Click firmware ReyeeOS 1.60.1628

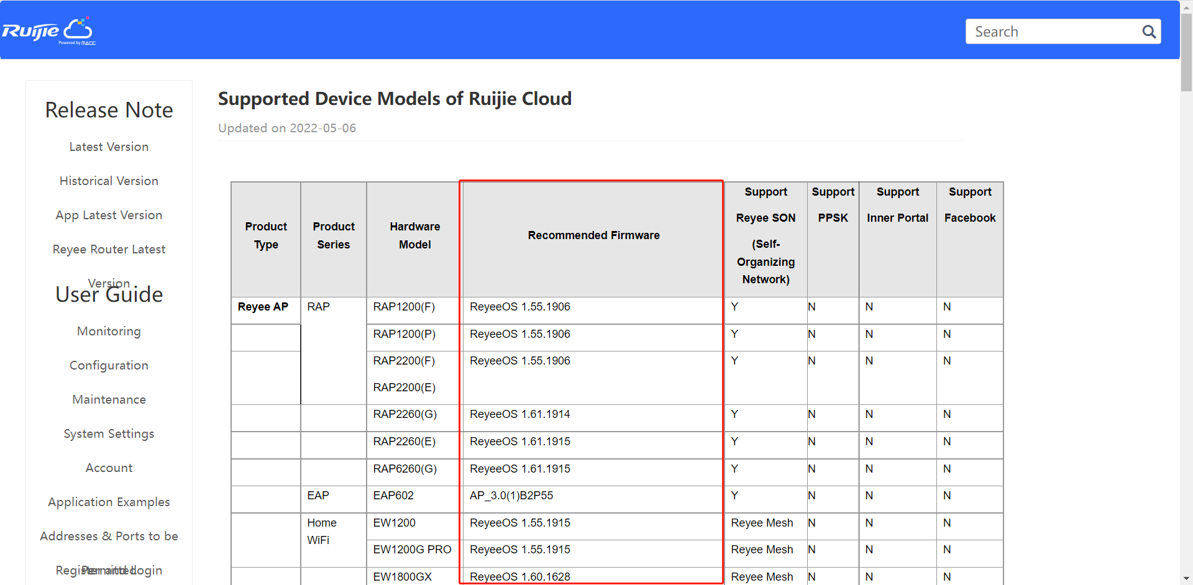point(520,577)
